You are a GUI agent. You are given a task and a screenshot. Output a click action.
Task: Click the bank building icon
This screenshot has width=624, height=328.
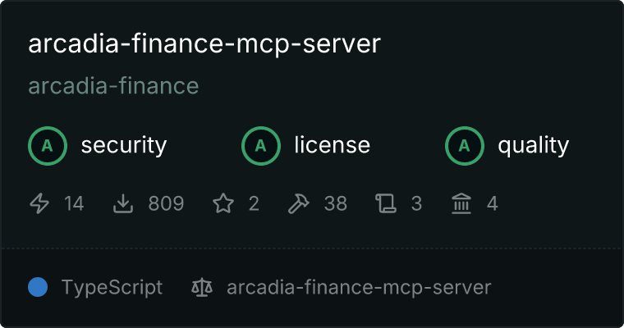[461, 203]
